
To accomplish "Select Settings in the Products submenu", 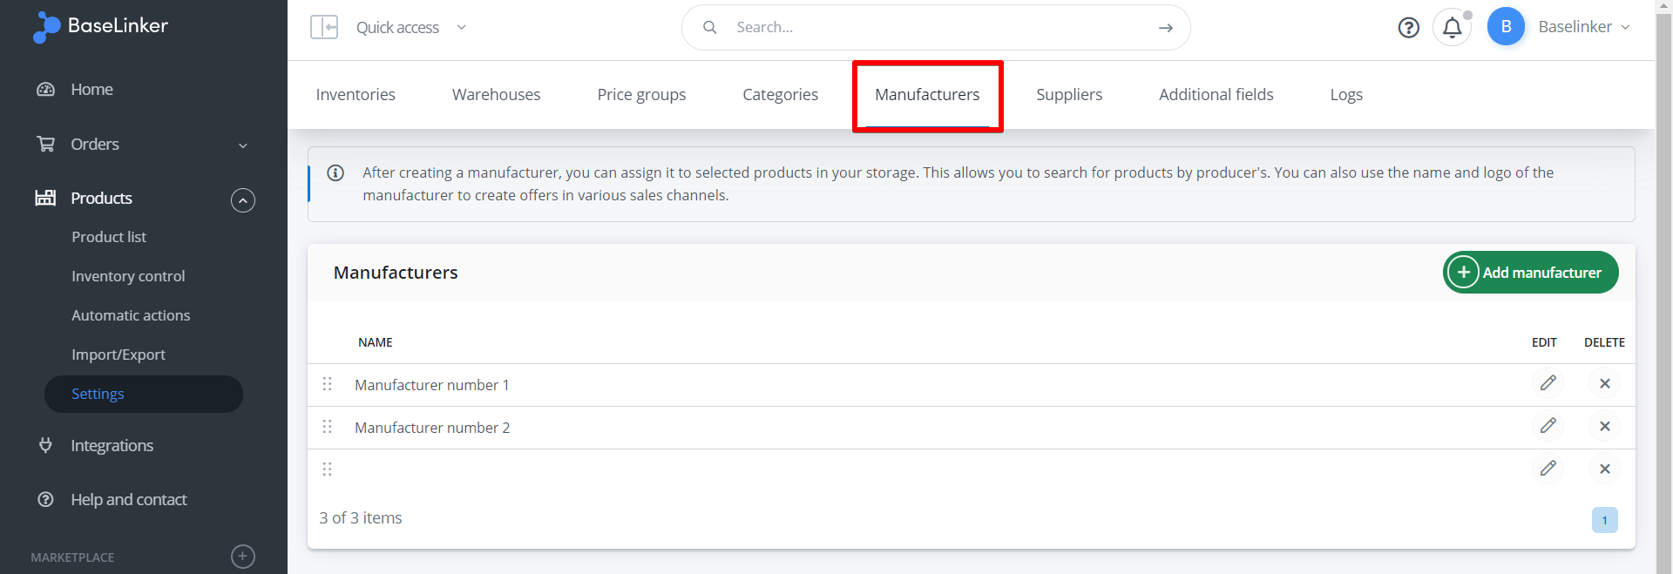I will 144,394.
